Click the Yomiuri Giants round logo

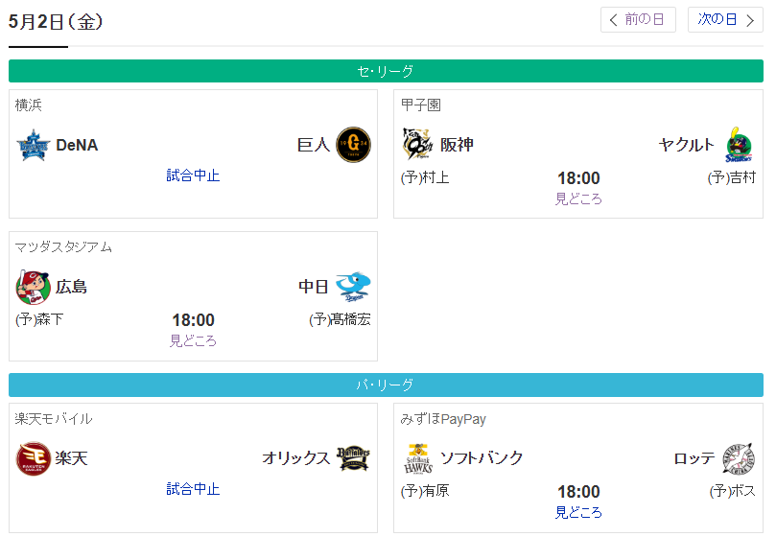pos(353,145)
